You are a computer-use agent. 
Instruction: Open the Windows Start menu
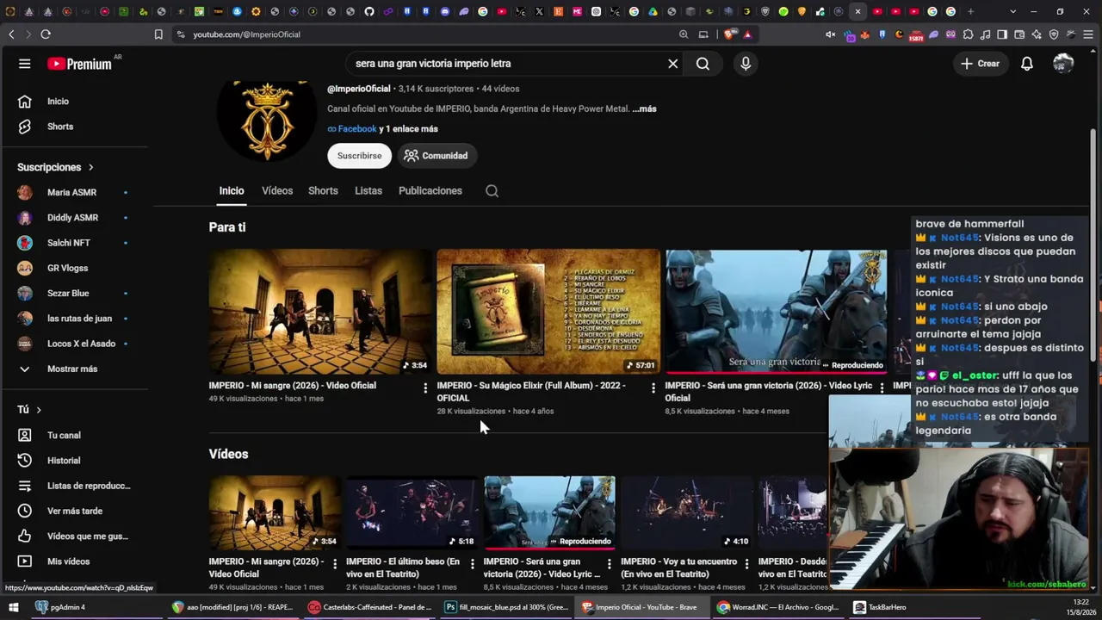[14, 607]
